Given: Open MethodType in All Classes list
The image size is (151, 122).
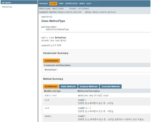Looking at the screenshot, I should [7, 7].
